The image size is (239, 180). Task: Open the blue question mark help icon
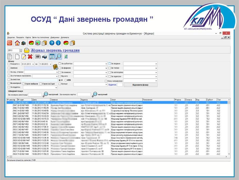[52, 43]
